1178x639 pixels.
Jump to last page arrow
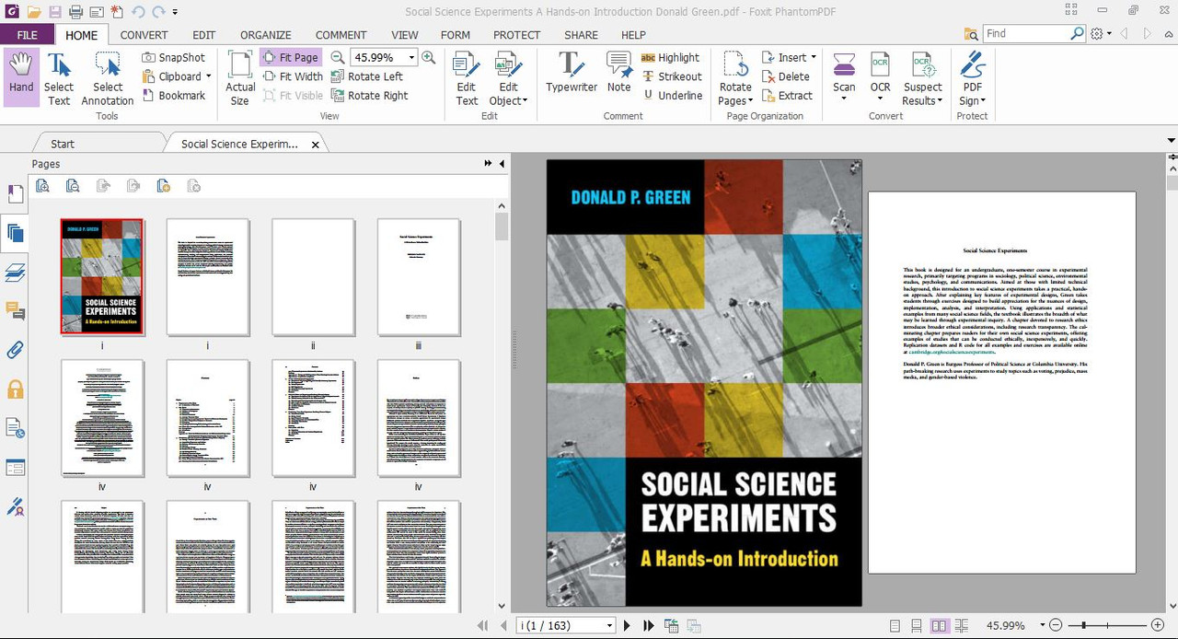(649, 625)
